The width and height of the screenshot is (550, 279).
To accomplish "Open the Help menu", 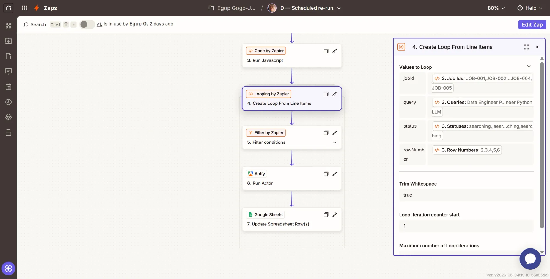I will click(x=530, y=8).
